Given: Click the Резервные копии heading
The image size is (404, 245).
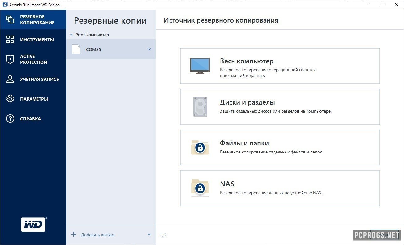Looking at the screenshot, I should 110,21.
